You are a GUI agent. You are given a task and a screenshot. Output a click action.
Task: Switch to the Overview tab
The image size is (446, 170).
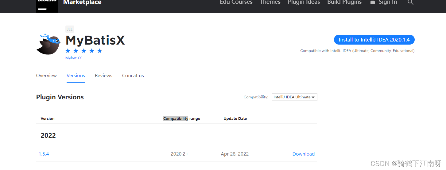point(46,75)
